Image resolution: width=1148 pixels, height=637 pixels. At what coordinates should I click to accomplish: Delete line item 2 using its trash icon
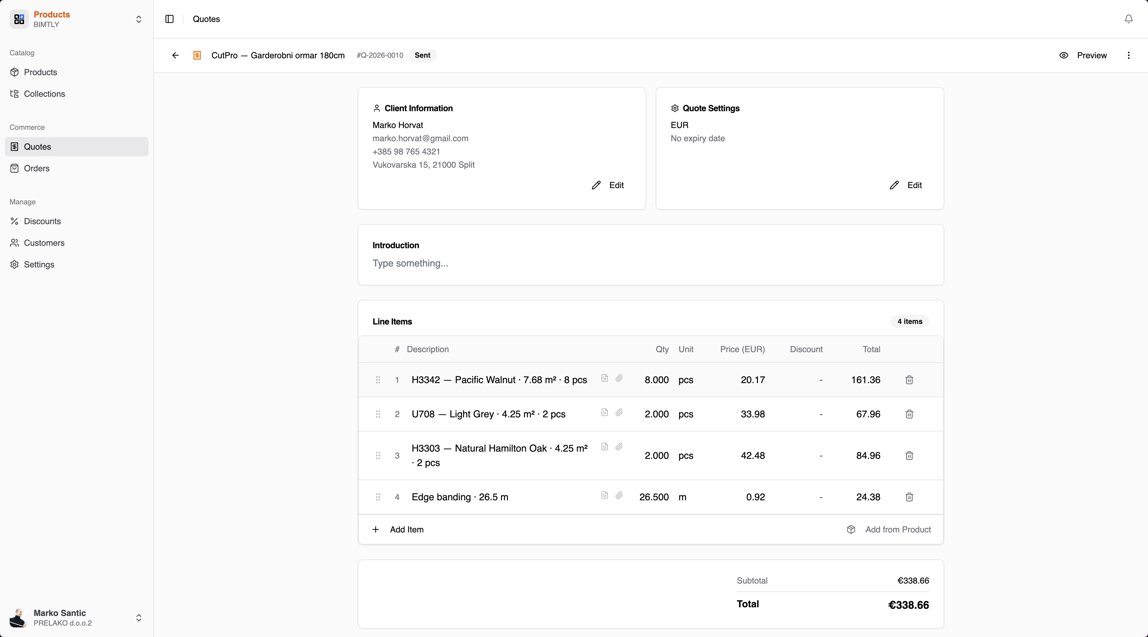(909, 414)
